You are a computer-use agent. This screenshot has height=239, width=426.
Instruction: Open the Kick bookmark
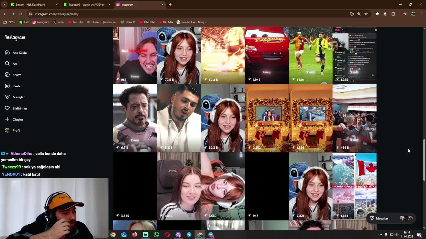pos(24,22)
